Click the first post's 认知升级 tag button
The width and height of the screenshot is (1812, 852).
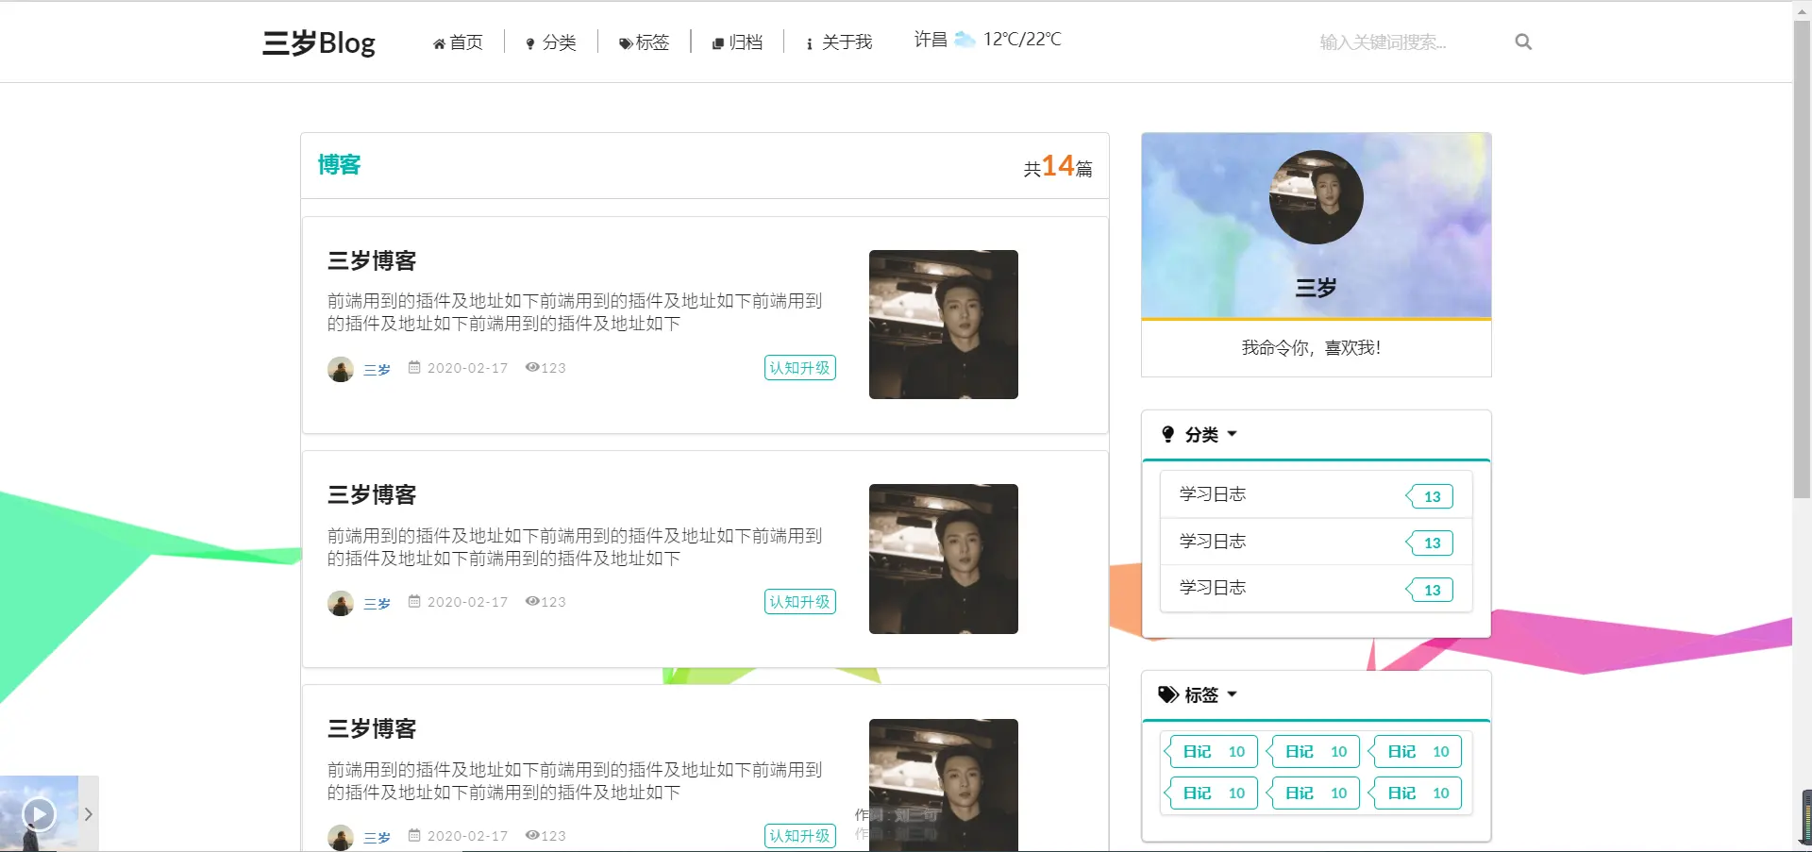click(x=800, y=368)
